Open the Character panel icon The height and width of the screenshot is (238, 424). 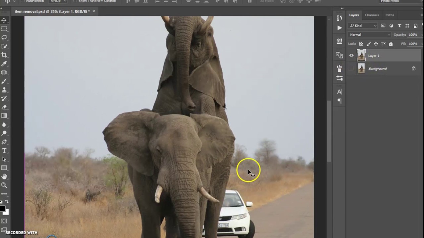[x=340, y=92]
